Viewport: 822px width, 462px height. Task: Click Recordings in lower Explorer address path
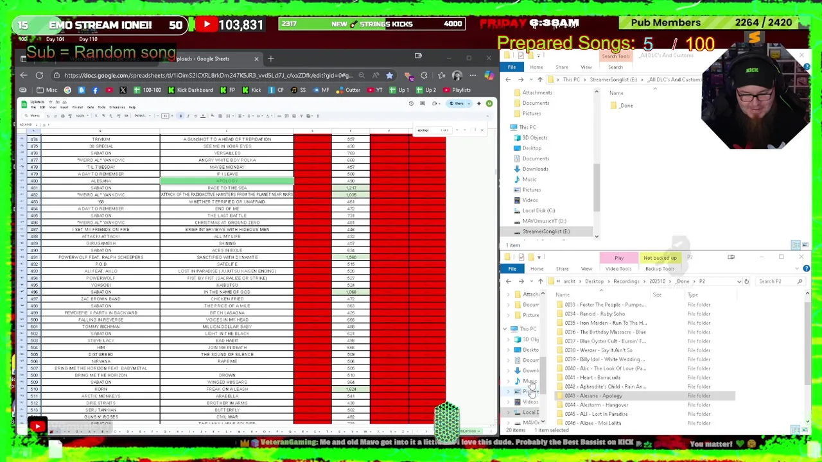pyautogui.click(x=626, y=281)
